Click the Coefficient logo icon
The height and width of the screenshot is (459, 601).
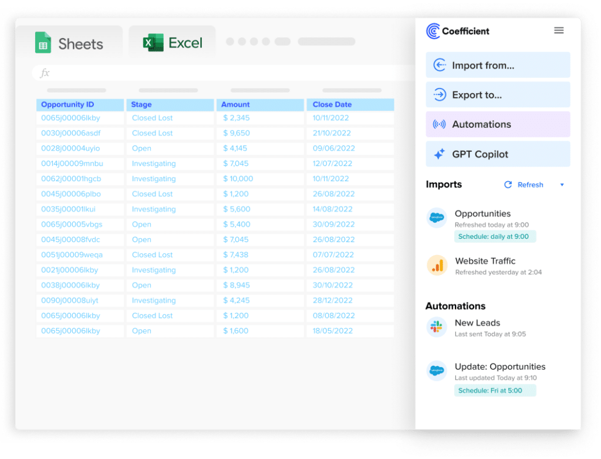(433, 31)
